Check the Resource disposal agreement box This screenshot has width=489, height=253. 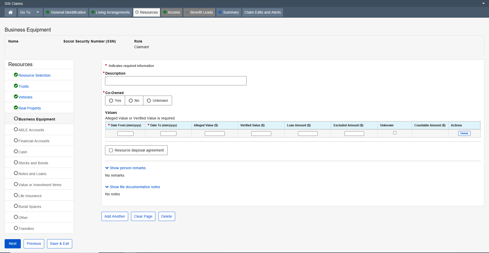(111, 150)
